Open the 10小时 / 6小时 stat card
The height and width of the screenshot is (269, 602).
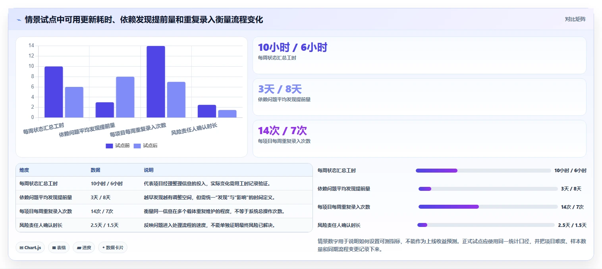coord(419,55)
